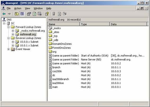Viewport: 150px width, 107px height.
Task: Open the Action menu
Action: pos(18,8)
